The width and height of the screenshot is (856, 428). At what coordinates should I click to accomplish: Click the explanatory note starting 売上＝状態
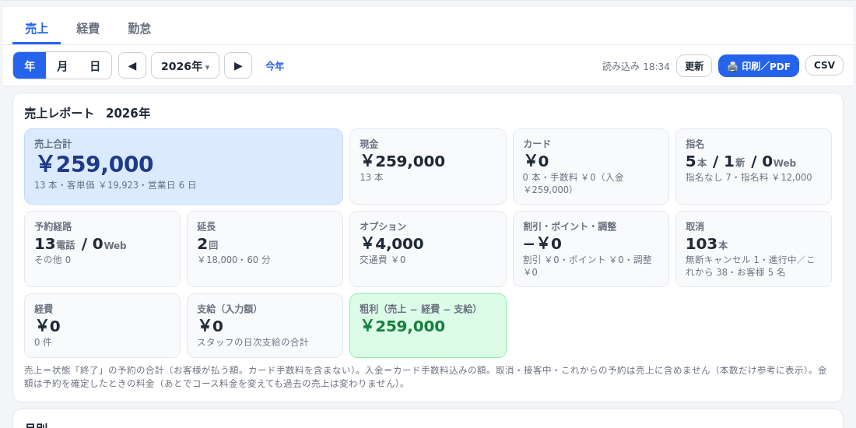[x=426, y=377]
